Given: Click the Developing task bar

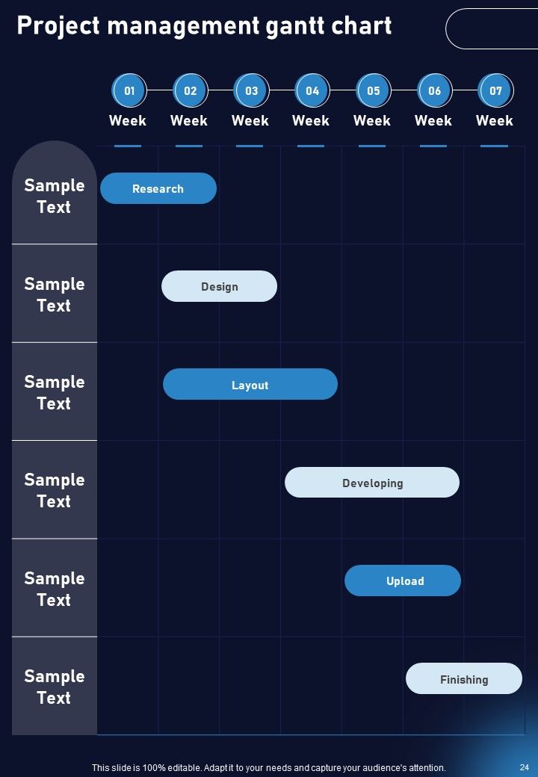Looking at the screenshot, I should coord(372,483).
